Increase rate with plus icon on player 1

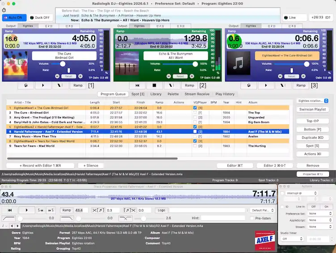(x=80, y=76)
